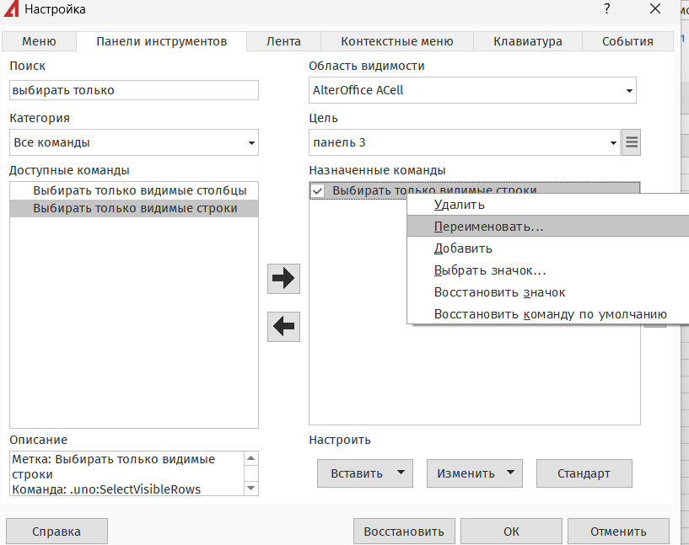Viewport: 689px width, 545px height.
Task: Open the Контекстные меню tab
Action: click(x=396, y=41)
